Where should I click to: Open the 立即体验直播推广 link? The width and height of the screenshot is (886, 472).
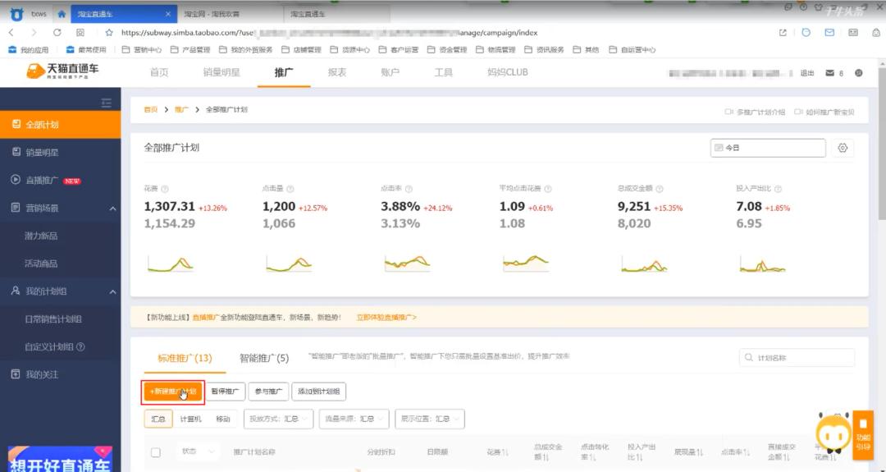tap(386, 317)
